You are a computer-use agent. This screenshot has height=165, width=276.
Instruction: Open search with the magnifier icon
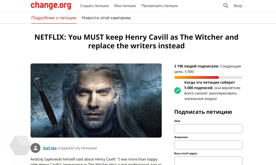pyautogui.click(x=226, y=6)
